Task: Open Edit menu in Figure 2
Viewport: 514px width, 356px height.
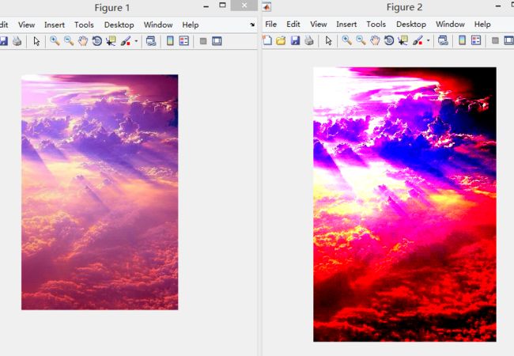Action: click(x=293, y=25)
